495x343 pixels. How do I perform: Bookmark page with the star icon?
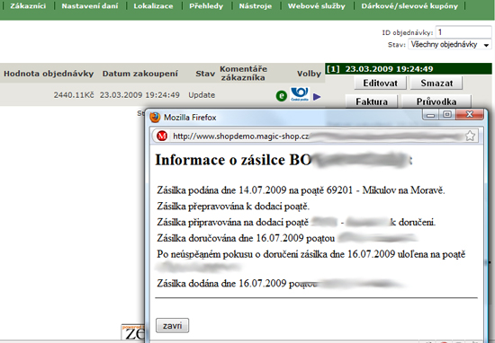tap(470, 136)
